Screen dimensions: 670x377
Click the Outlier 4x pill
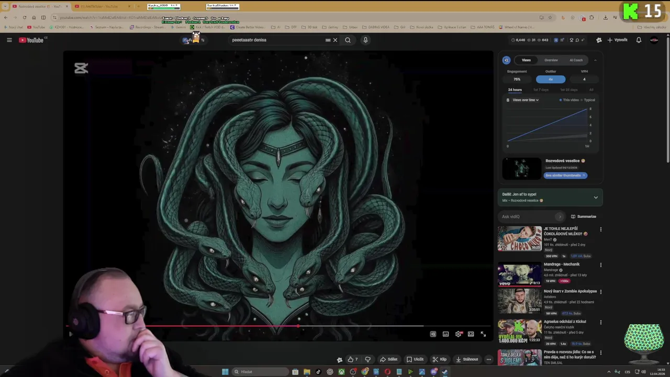click(x=551, y=79)
